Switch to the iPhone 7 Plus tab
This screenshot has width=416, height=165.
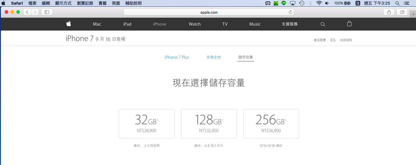[x=177, y=57]
